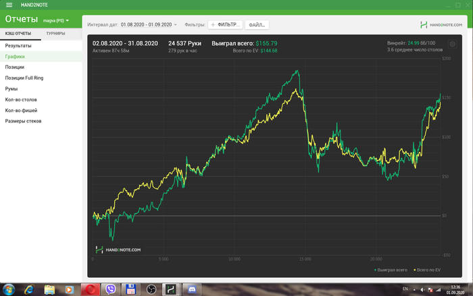This screenshot has width=473, height=296.
Task: Switch to the ТУРНИРЫ tab
Action: (x=55, y=34)
